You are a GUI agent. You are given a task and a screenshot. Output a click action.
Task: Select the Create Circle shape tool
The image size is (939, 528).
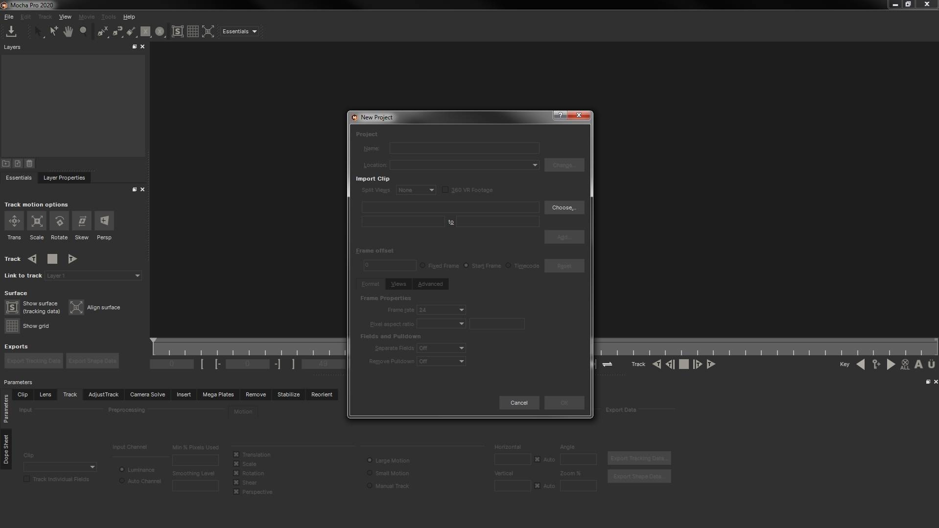(x=160, y=31)
